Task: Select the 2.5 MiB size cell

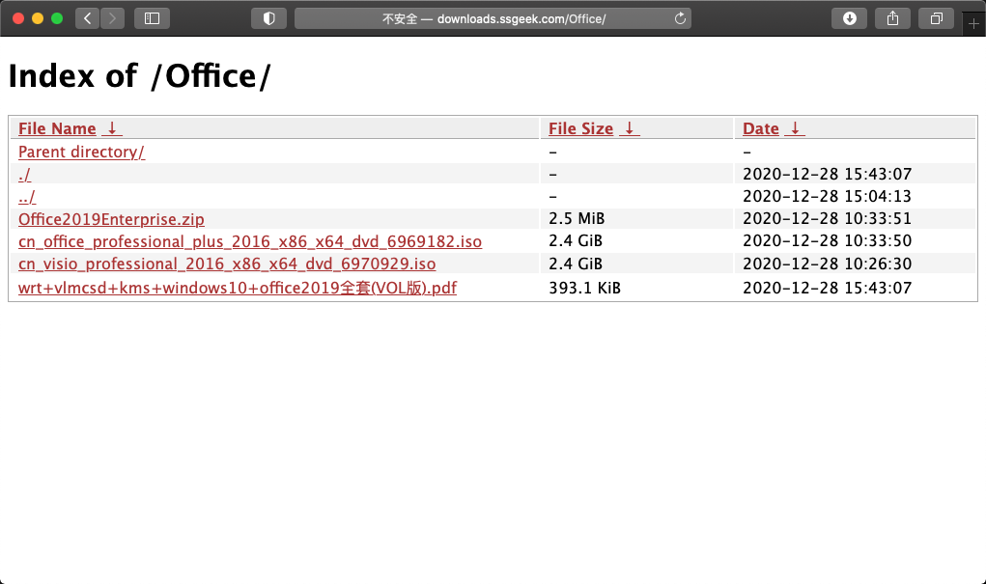Action: (577, 218)
